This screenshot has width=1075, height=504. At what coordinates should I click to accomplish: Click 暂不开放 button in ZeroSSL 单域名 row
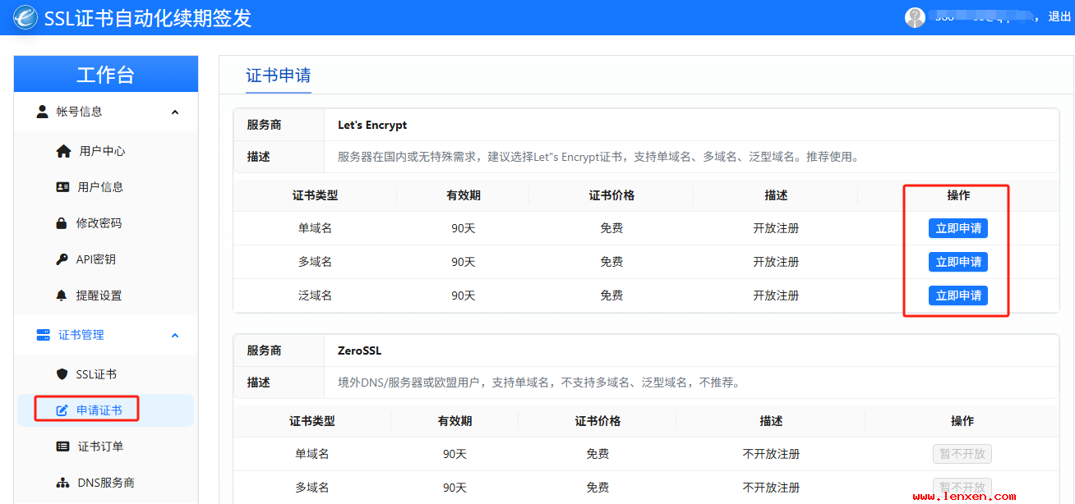click(x=962, y=454)
